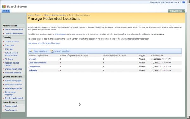Click New Location link in toolbar

40,51
